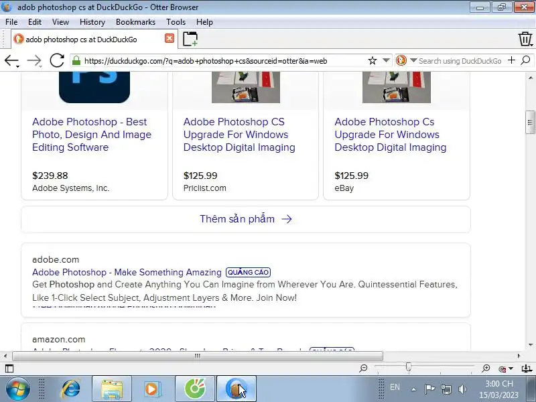
Task: Click the zoom level slider handle
Action: tap(409, 367)
